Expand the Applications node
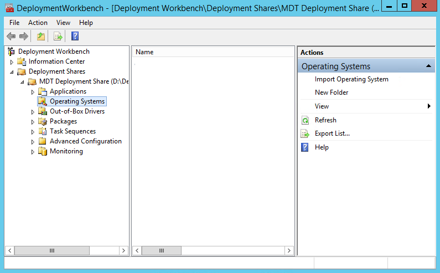Image resolution: width=440 pixels, height=273 pixels. coord(33,92)
